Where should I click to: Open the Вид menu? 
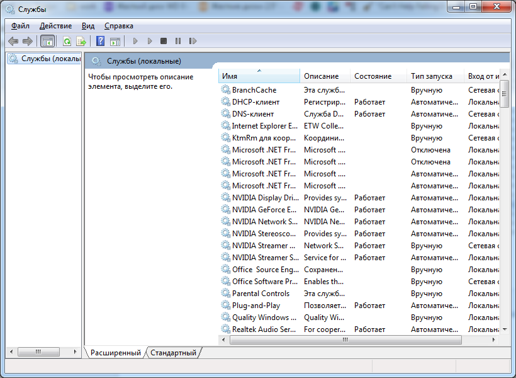tap(88, 26)
